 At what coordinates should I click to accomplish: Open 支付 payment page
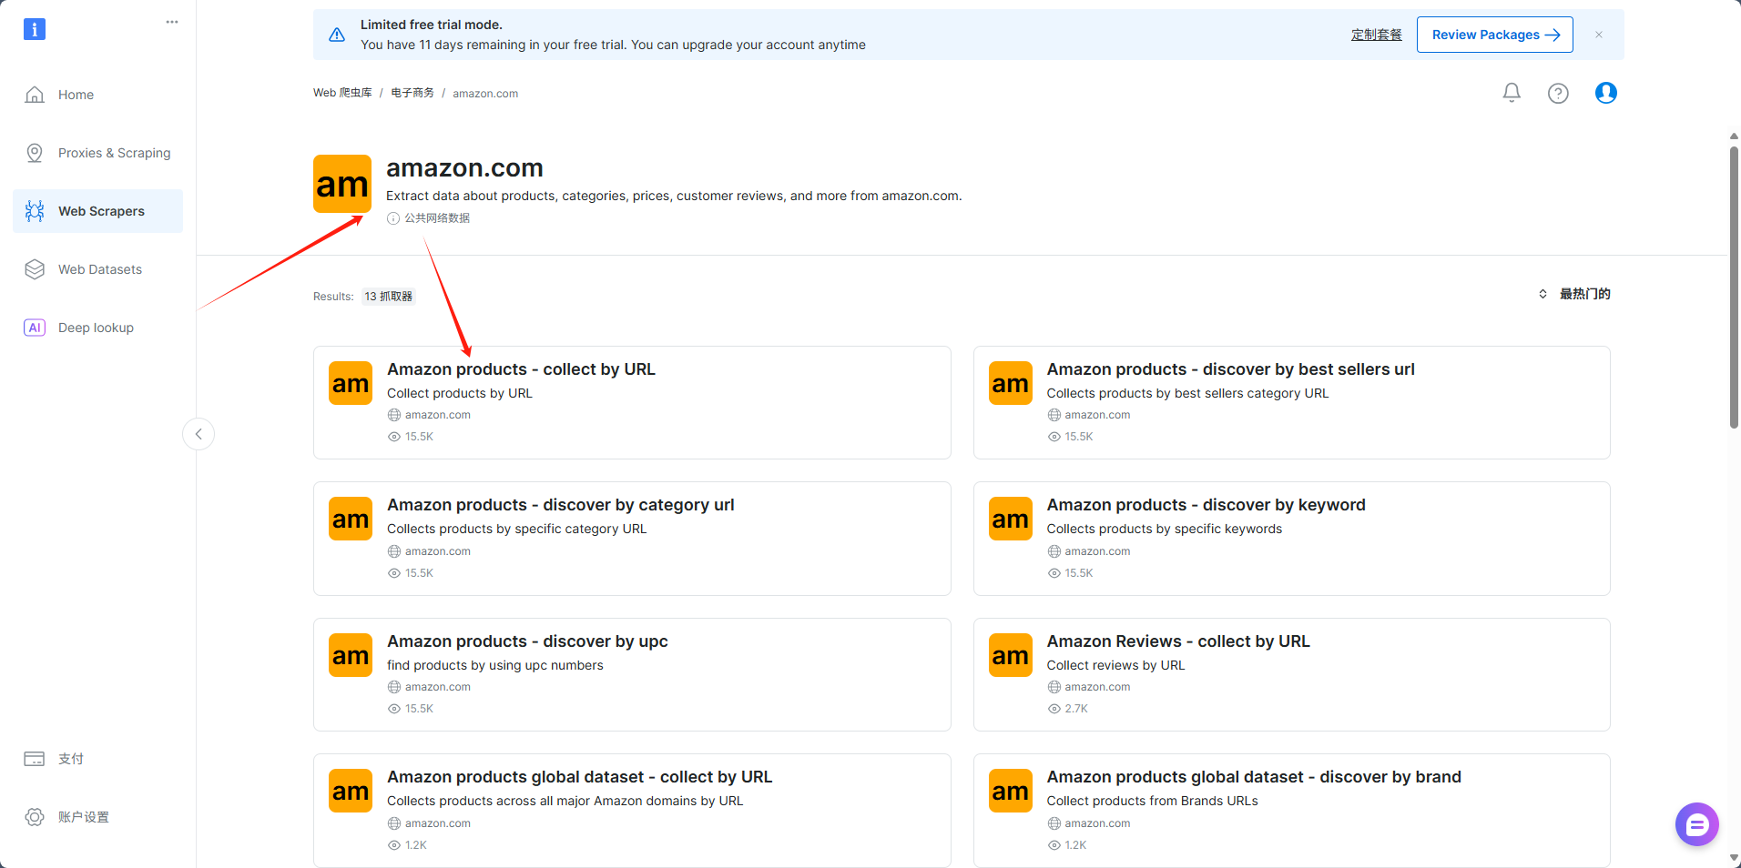[x=98, y=759]
